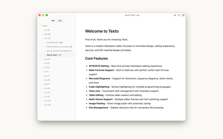The width and height of the screenshot is (223, 139).
Task: Collapse the en-US folder
Action: point(43,38)
